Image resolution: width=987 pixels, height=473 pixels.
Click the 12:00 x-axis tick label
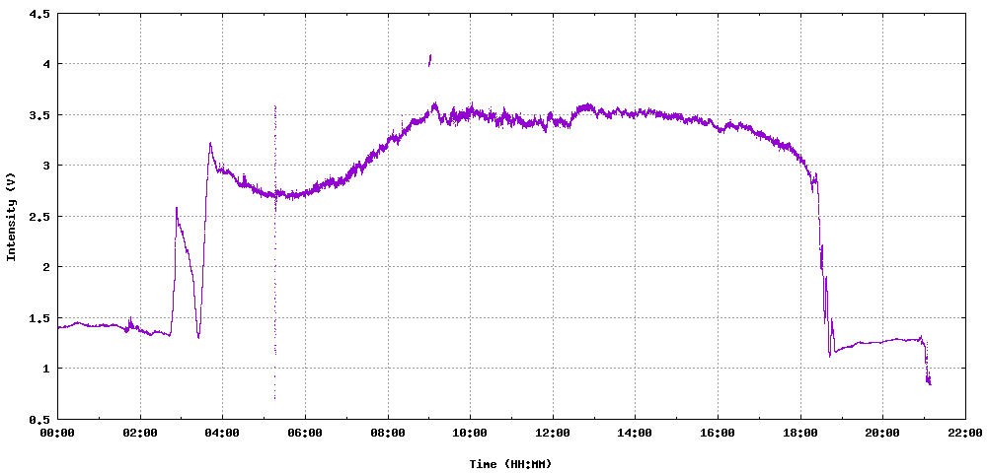pos(552,433)
